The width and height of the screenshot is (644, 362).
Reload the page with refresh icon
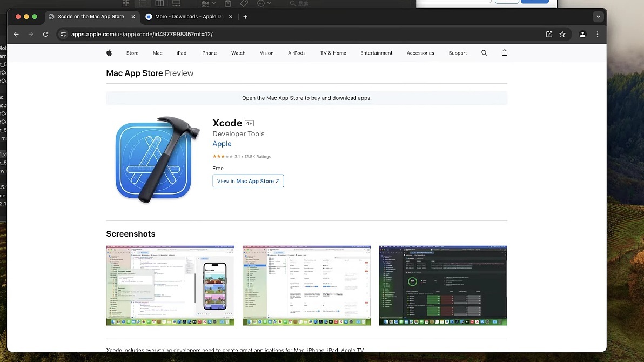[45, 35]
